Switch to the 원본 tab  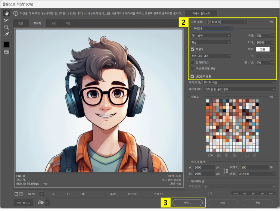coord(21,23)
